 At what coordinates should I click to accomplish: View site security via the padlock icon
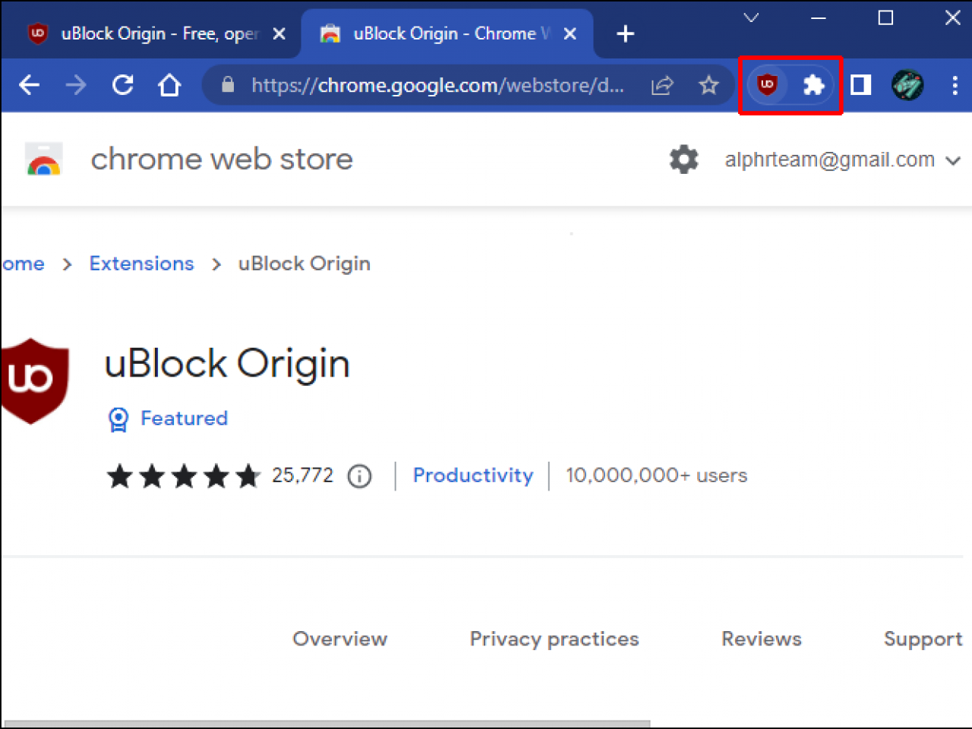coord(226,85)
